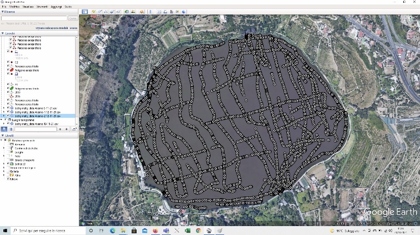
Task: Uncheck the Edifici 3D layer checkbox
Action: click(x=7, y=163)
